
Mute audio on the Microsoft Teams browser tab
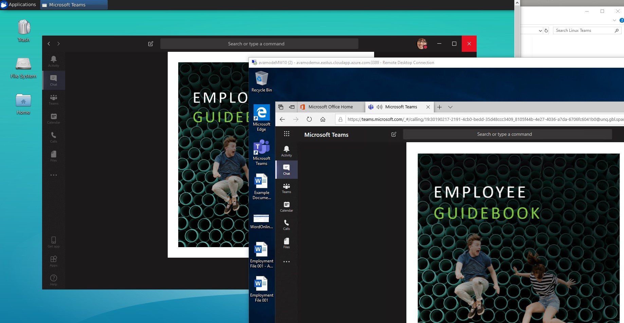tap(379, 107)
